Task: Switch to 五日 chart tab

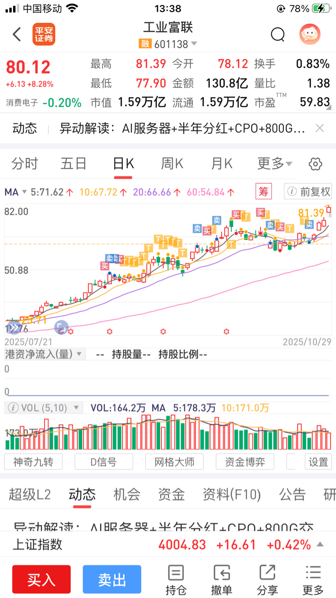Action: 73,164
